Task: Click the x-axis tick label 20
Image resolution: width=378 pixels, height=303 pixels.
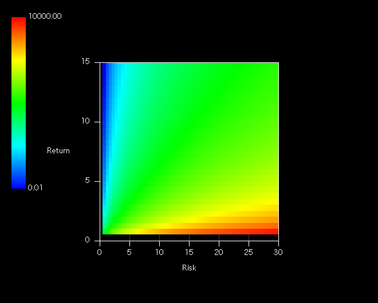Action: coord(219,252)
